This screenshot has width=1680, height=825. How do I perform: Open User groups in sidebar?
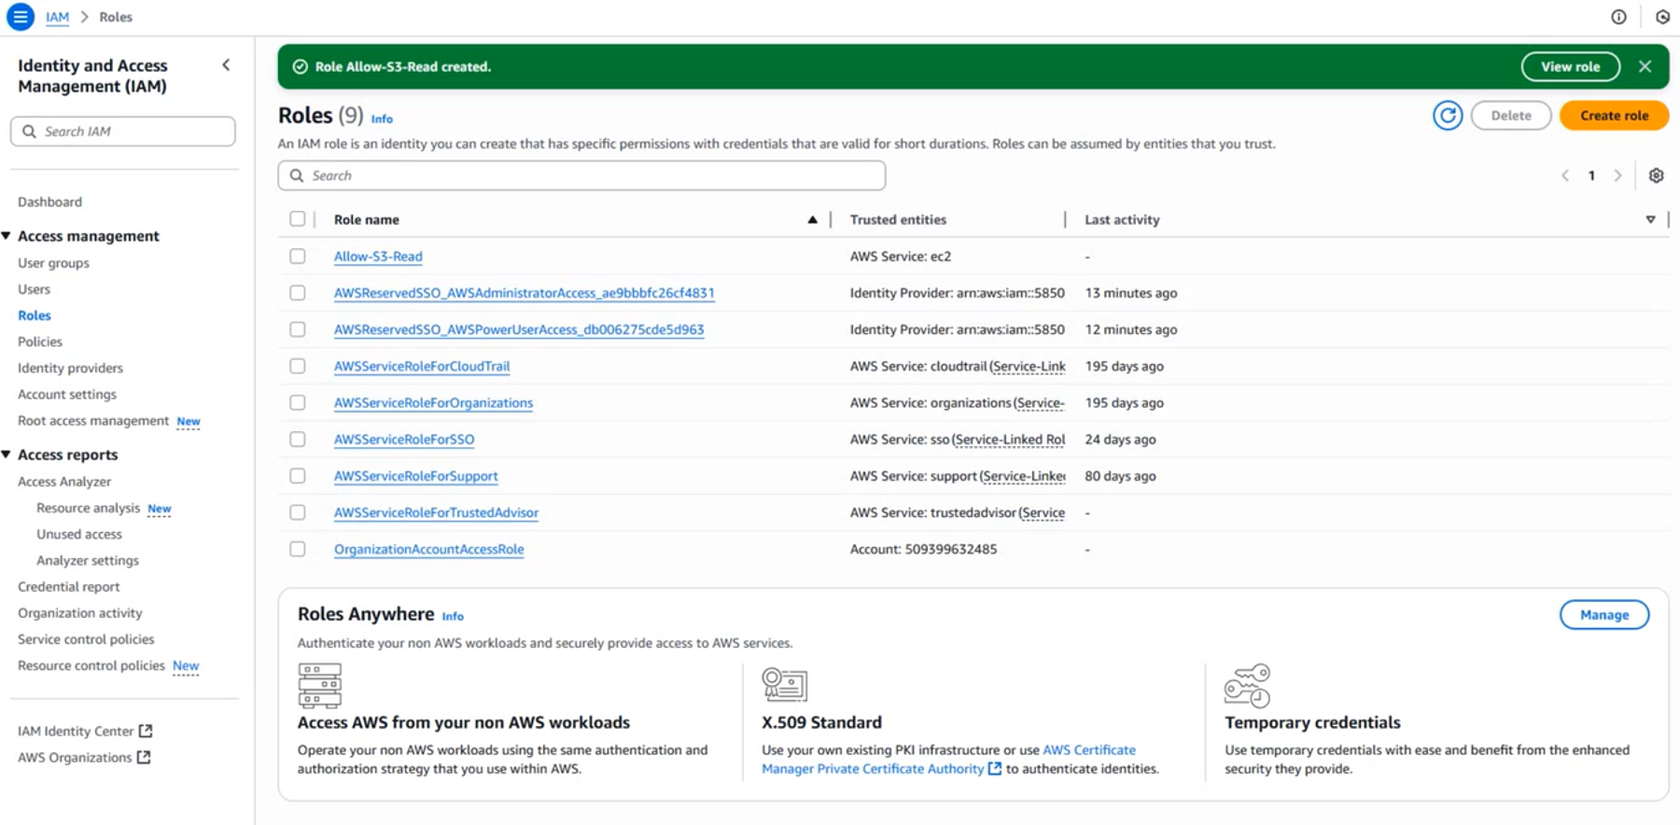[x=53, y=263]
